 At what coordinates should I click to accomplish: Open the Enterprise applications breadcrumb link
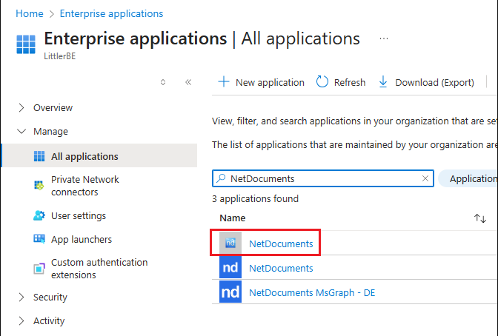[x=111, y=13]
